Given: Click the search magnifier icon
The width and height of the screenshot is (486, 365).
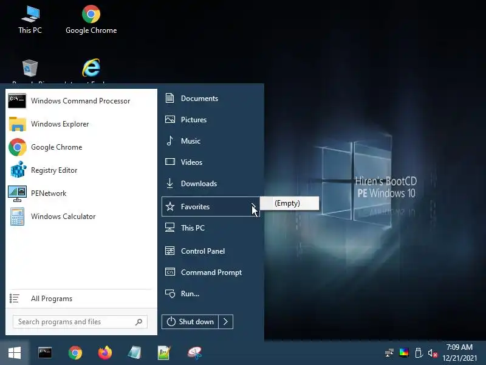Looking at the screenshot, I should [139, 322].
